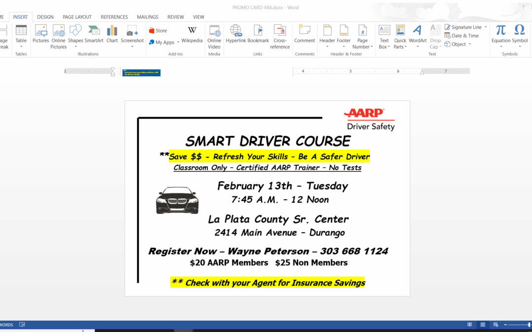The width and height of the screenshot is (532, 332).
Task: Click the 'La Plata County Sr. Center' text
Action: pyautogui.click(x=278, y=219)
